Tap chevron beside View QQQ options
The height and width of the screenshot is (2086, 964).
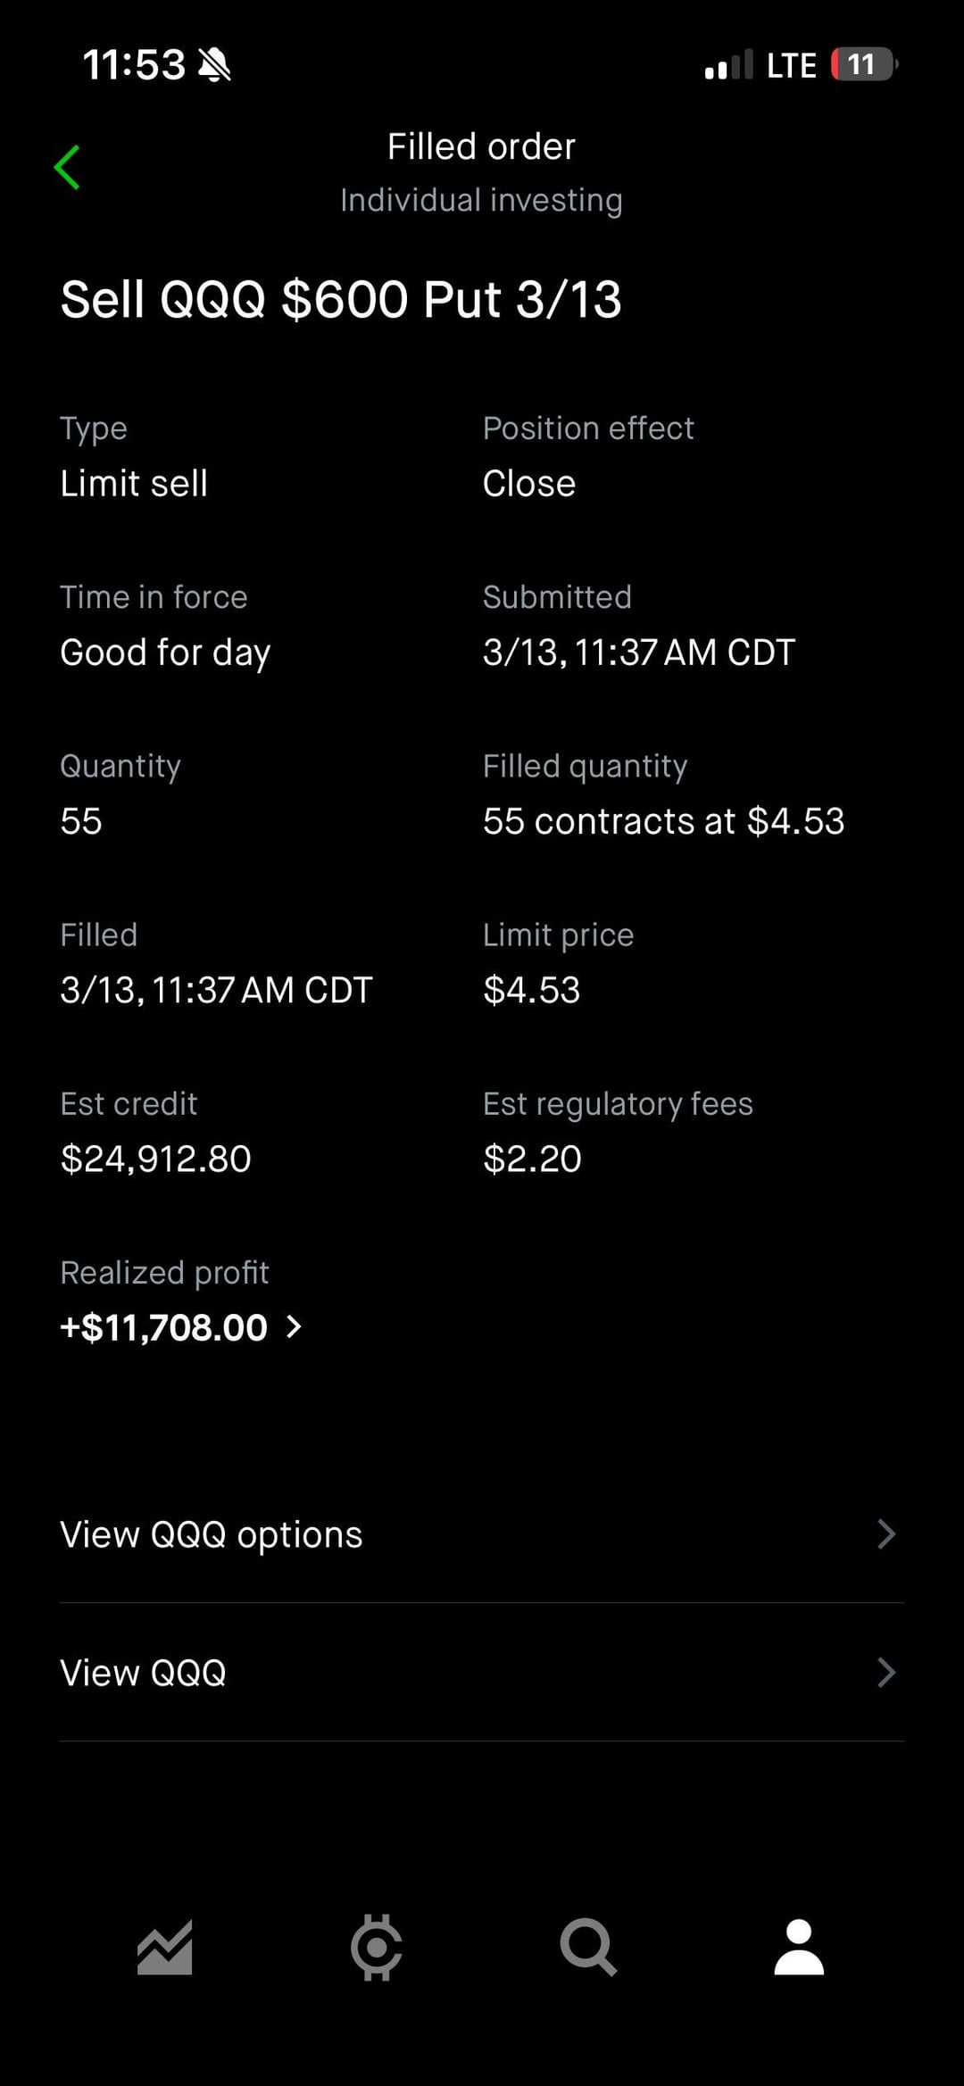click(885, 1534)
